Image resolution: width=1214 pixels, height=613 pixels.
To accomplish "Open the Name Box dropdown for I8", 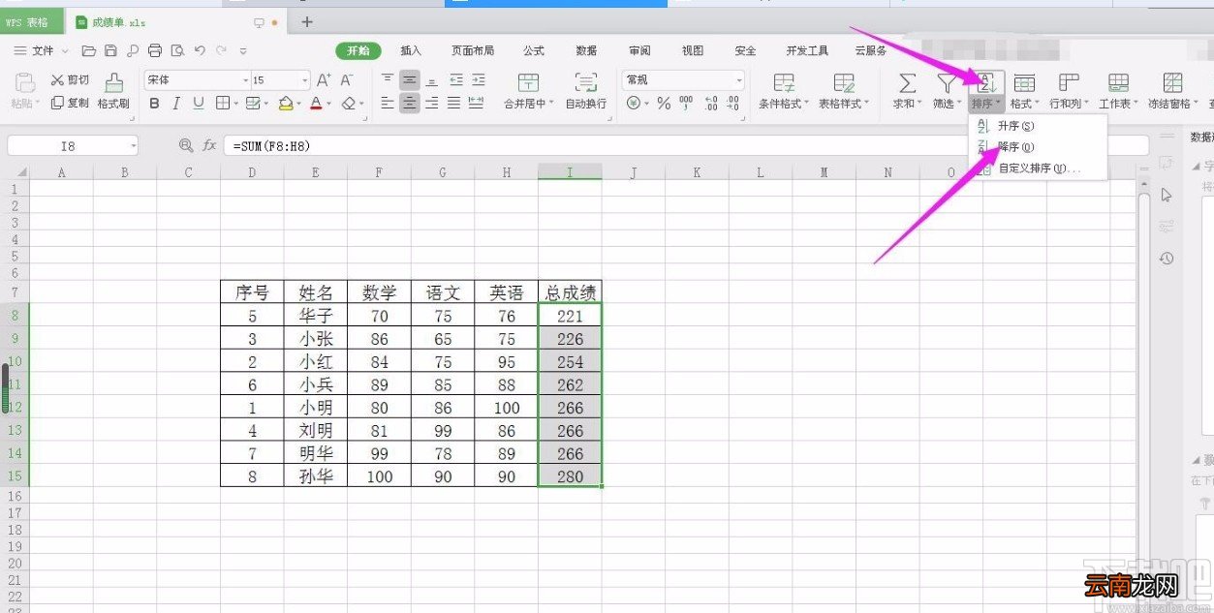I will tap(133, 145).
